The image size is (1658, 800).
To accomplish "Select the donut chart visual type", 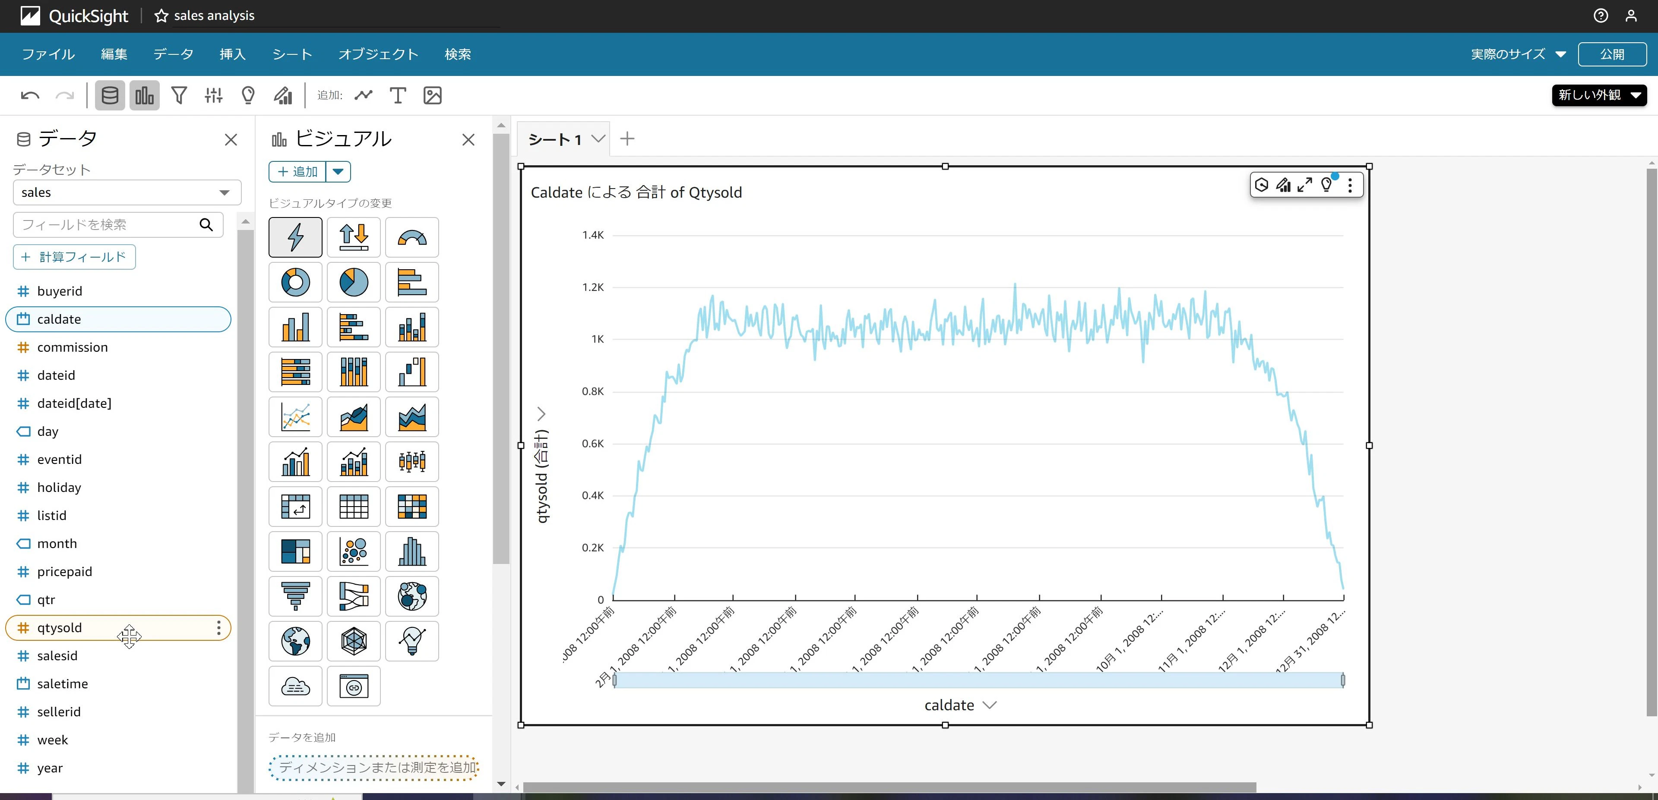I will [x=295, y=282].
